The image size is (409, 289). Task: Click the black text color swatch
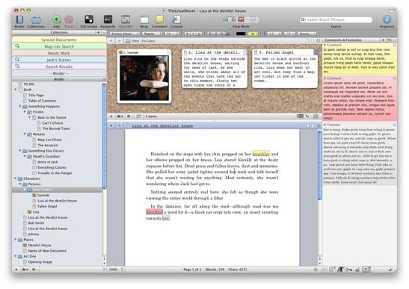pyautogui.click(x=241, y=34)
